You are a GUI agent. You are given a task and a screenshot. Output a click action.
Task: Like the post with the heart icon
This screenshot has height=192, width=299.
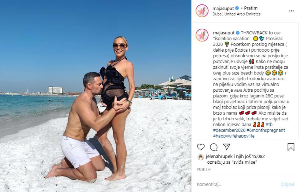point(201,147)
